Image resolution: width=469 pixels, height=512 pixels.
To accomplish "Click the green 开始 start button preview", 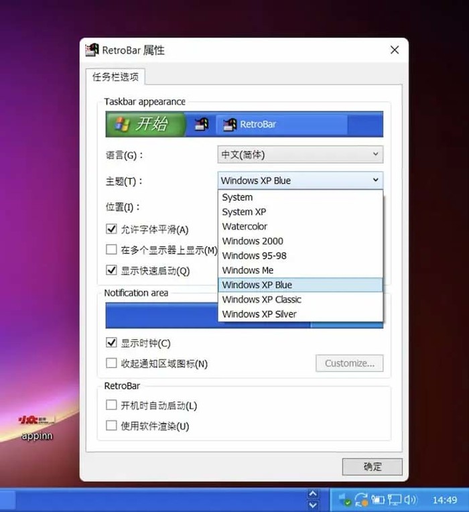I will click(x=145, y=125).
